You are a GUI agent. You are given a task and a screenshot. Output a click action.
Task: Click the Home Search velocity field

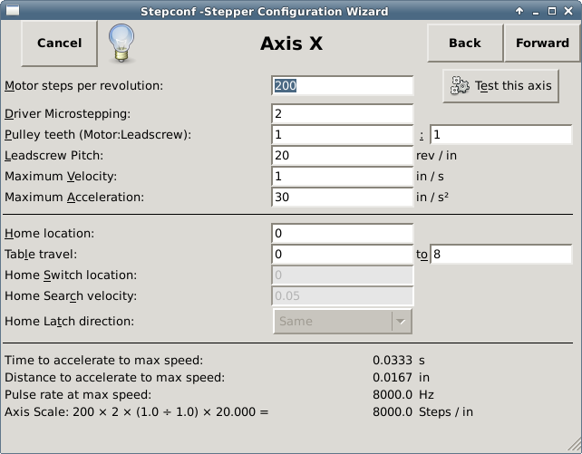click(342, 296)
